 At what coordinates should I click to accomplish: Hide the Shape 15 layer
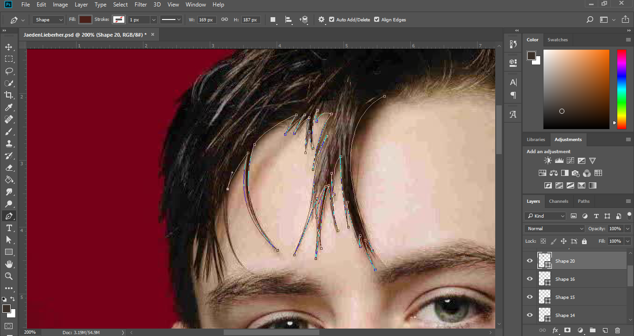(x=530, y=297)
